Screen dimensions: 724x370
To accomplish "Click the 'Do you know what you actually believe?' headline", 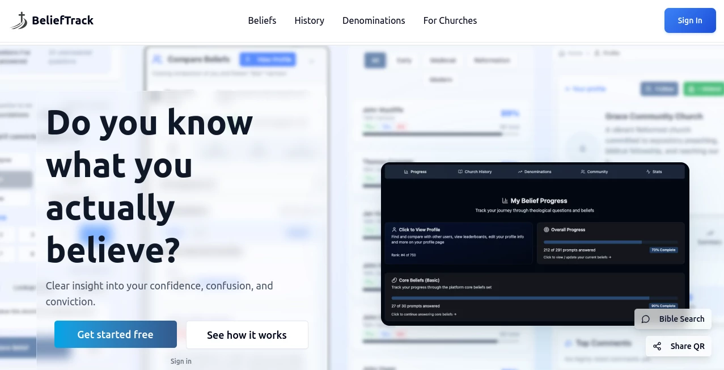I will click(x=150, y=186).
